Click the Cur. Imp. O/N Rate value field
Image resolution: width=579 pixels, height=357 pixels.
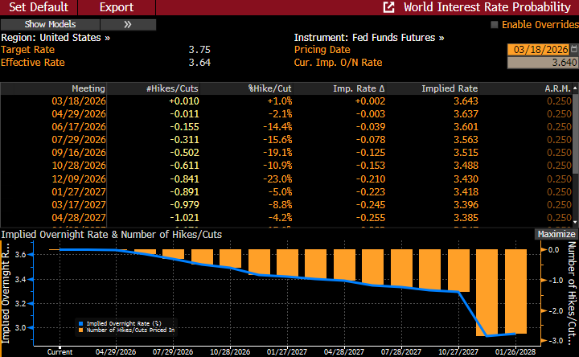[x=542, y=63]
